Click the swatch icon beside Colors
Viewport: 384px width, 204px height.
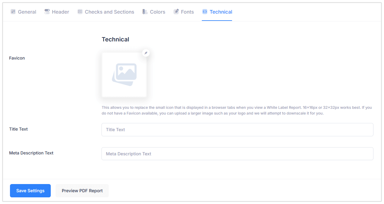(x=145, y=12)
